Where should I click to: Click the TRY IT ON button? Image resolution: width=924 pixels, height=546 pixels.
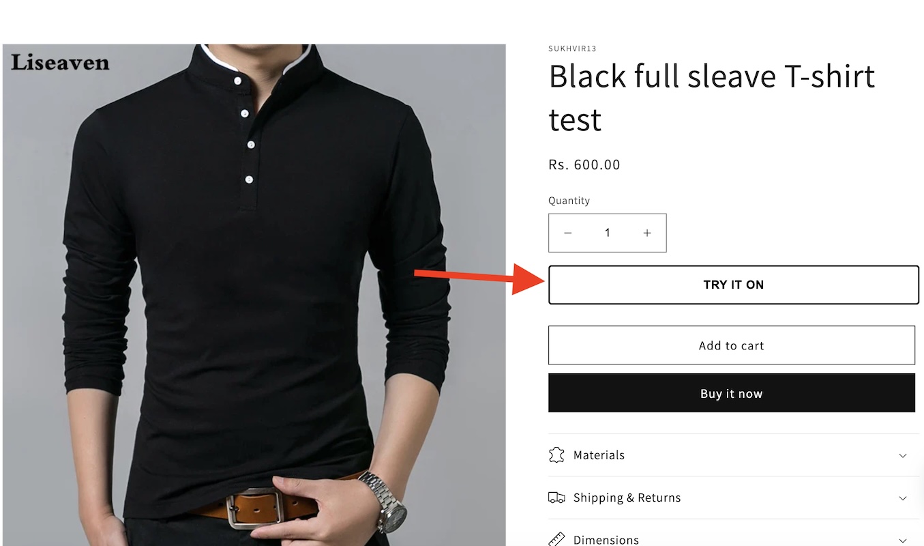pos(733,285)
